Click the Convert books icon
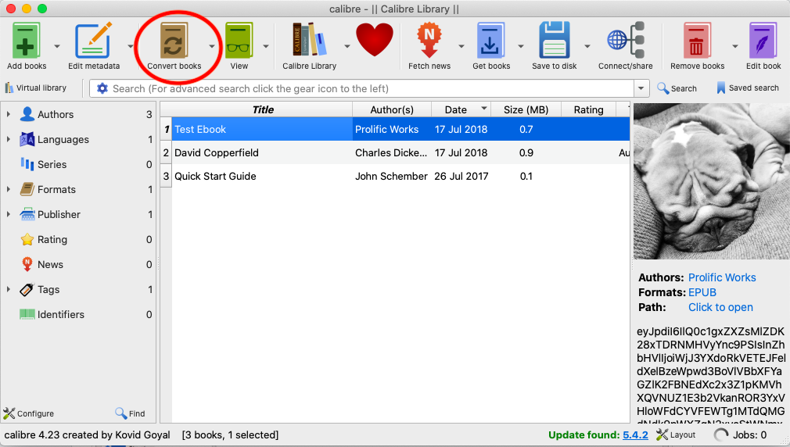This screenshot has width=790, height=447. tap(174, 41)
